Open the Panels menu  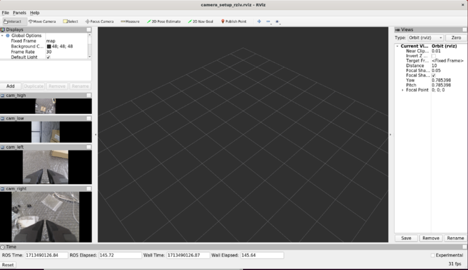click(19, 13)
